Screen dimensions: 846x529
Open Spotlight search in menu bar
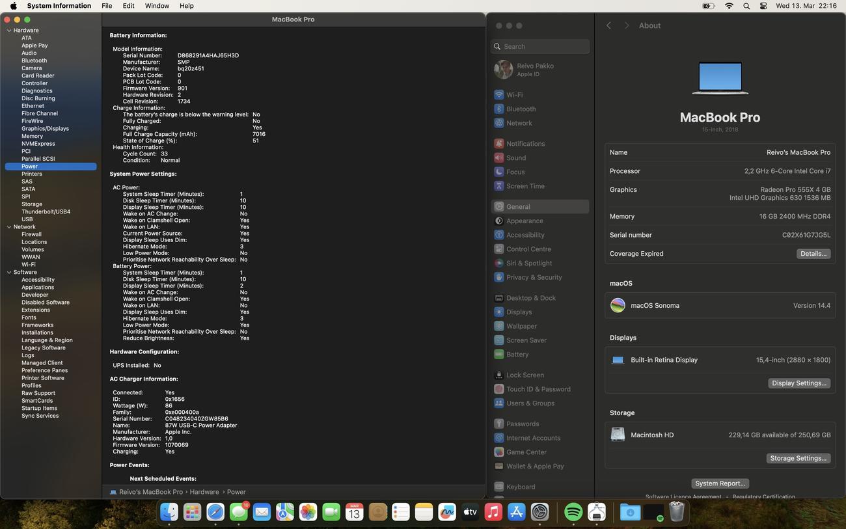pyautogui.click(x=746, y=6)
